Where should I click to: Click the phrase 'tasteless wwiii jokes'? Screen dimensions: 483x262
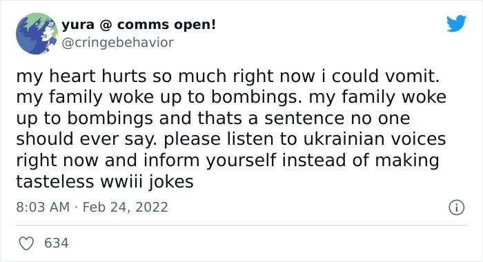click(x=105, y=181)
